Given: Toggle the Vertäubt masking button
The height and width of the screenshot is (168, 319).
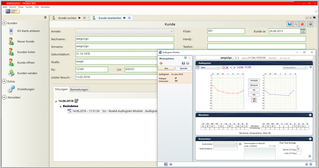Looking at the screenshot, I should (254, 80).
